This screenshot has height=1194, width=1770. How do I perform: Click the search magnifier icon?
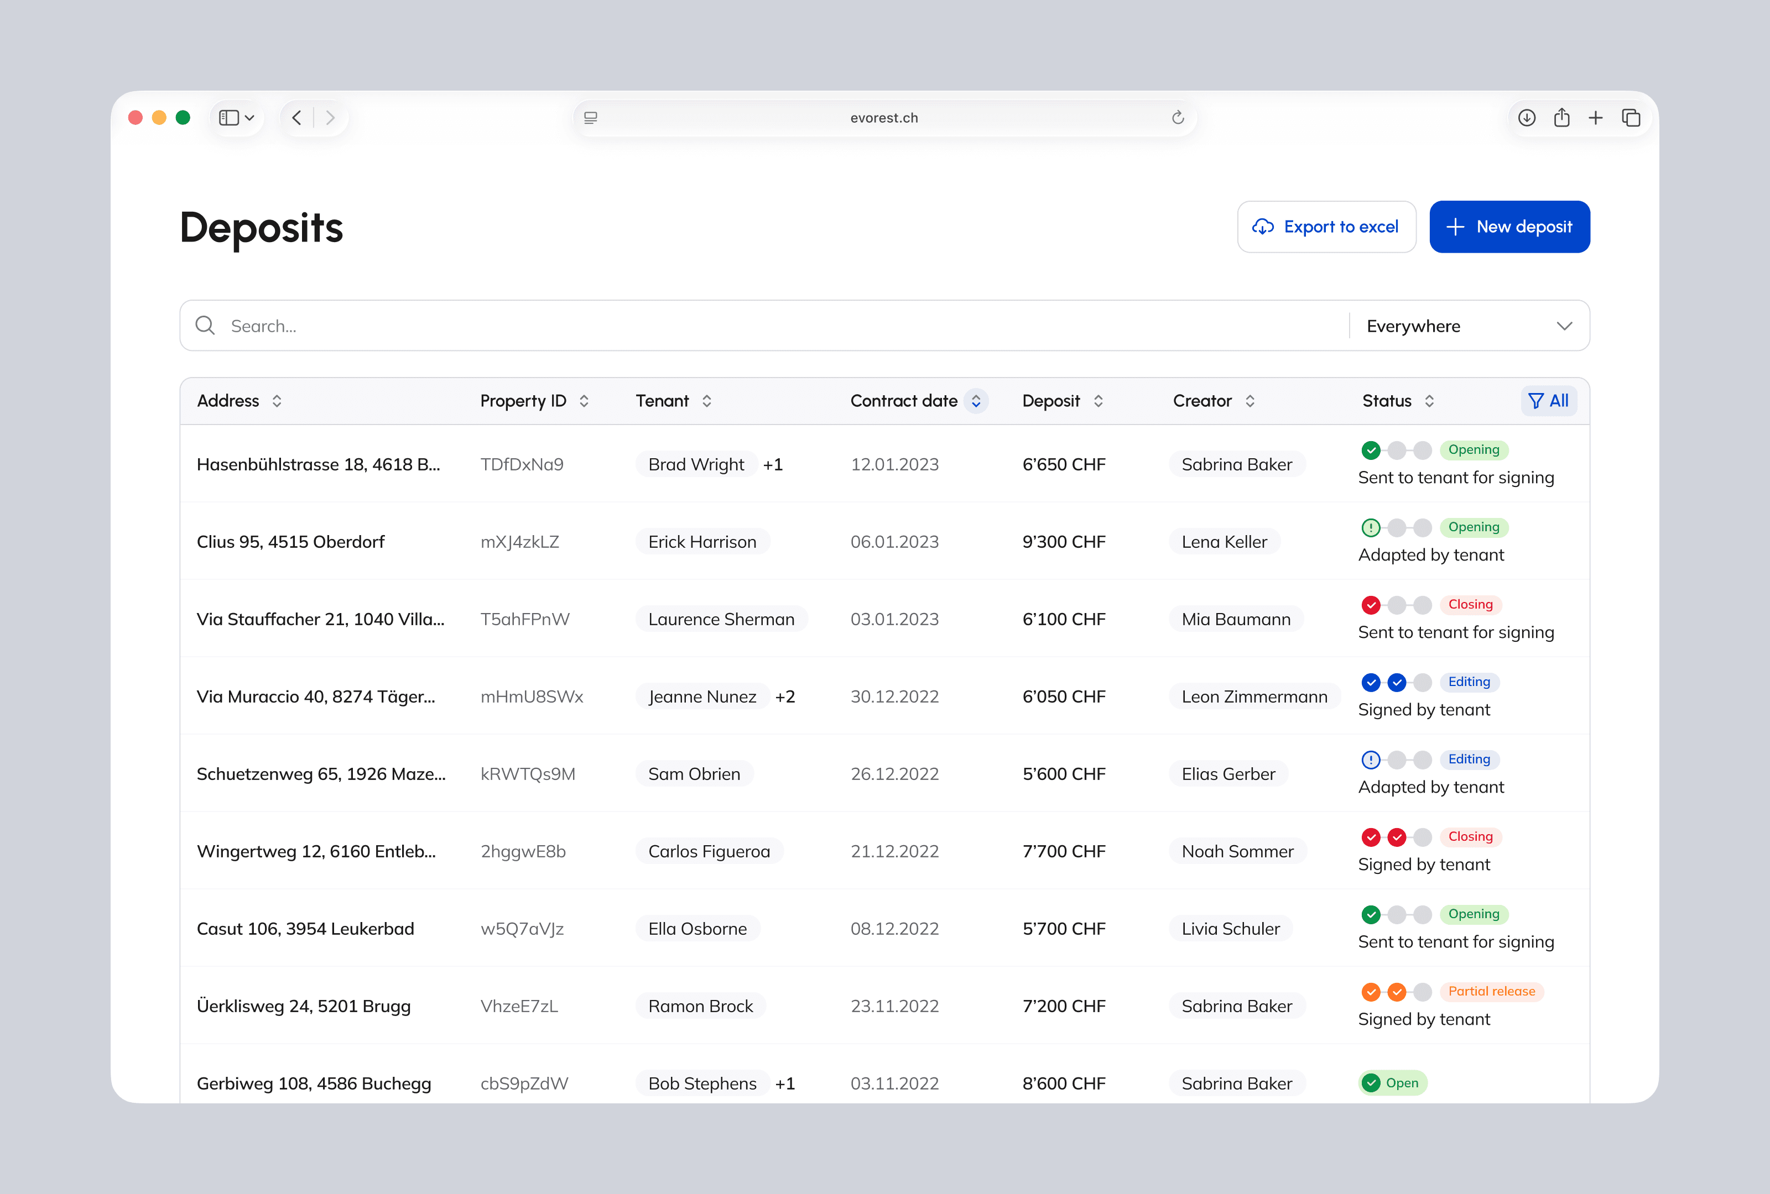(205, 326)
